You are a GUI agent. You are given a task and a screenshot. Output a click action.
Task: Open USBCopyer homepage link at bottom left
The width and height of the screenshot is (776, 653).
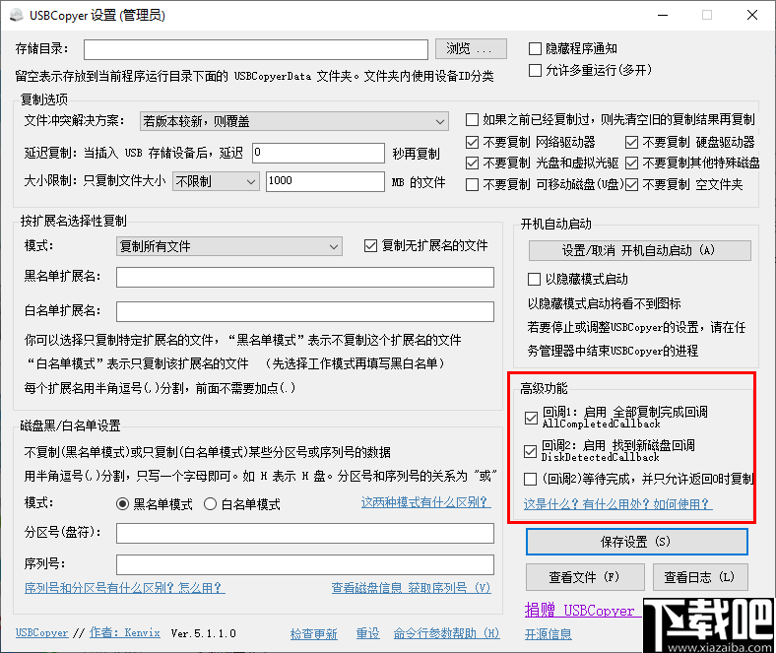[41, 633]
